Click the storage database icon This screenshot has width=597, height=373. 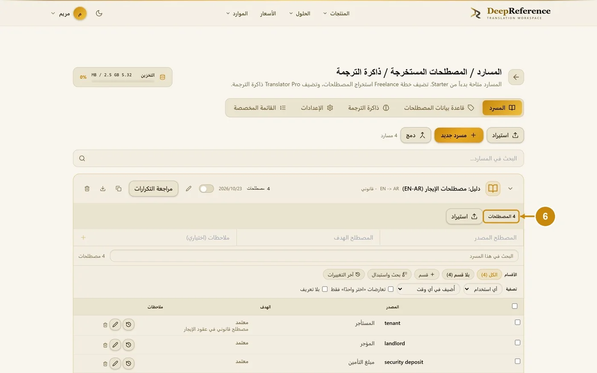tap(162, 77)
